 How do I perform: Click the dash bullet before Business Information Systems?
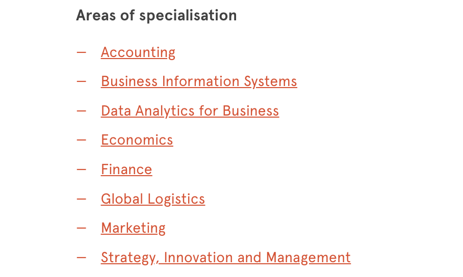point(81,81)
